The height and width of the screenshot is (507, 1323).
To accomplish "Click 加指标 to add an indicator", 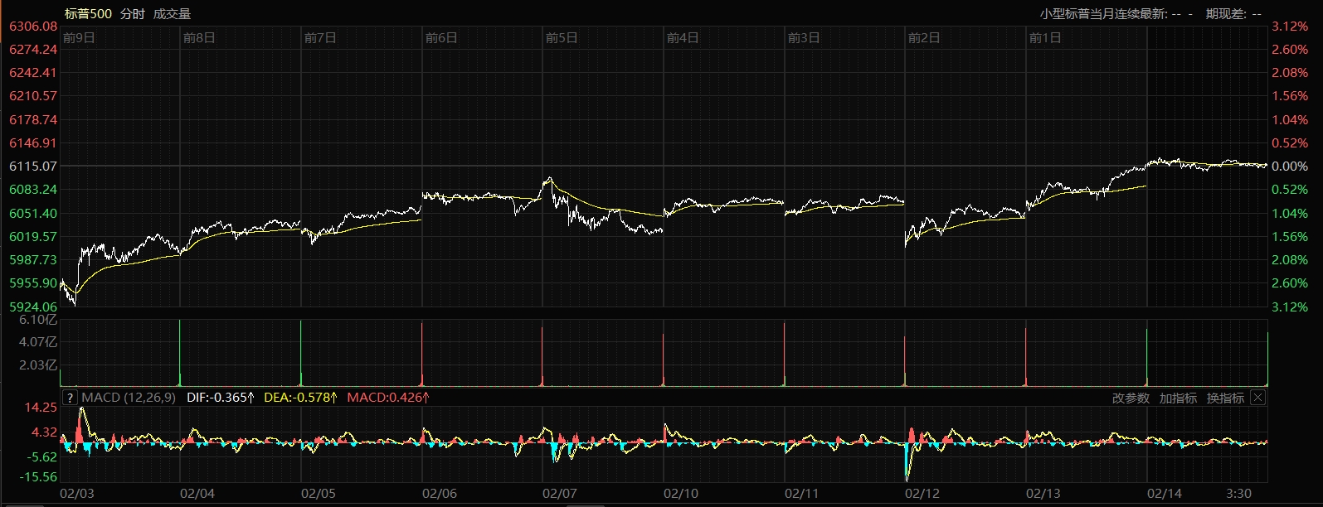I will coord(1178,398).
